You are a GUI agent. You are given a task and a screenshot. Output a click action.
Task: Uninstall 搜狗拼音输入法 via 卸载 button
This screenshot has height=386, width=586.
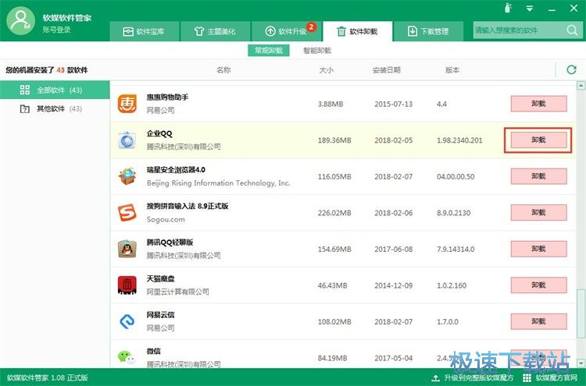(538, 213)
